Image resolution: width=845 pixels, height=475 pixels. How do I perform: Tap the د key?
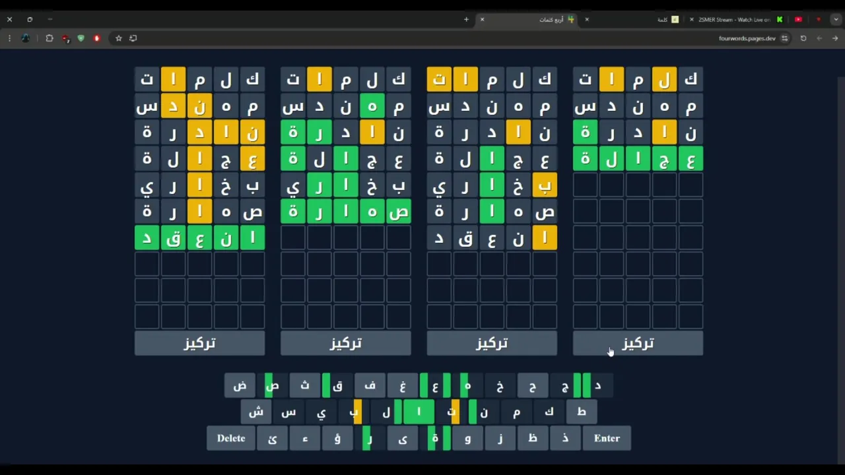coord(597,385)
